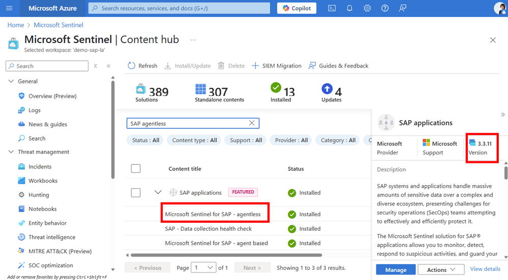The image size is (508, 280).
Task: Click the Manage button
Action: (396, 270)
